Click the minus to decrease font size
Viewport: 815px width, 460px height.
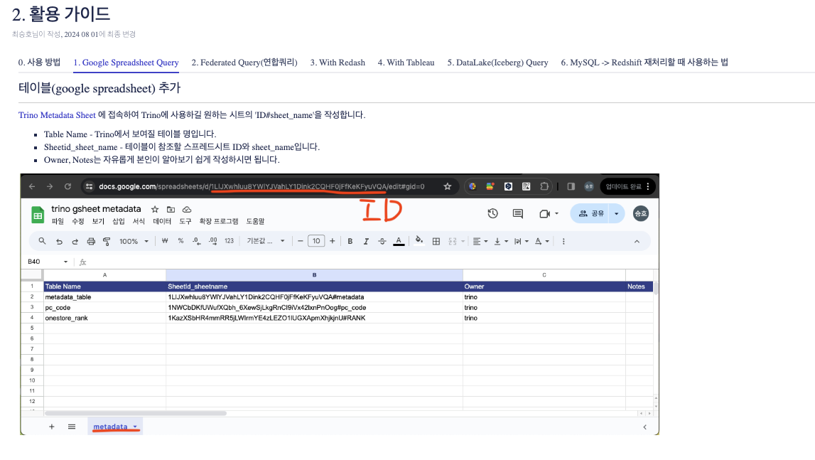(300, 241)
